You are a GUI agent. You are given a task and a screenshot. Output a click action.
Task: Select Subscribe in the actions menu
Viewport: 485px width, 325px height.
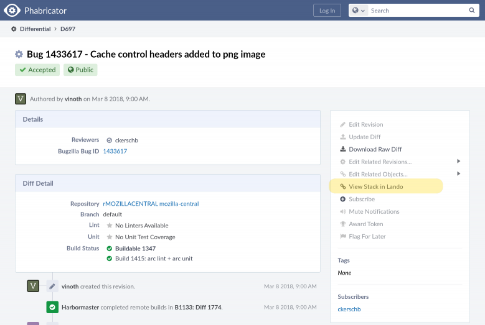click(362, 199)
